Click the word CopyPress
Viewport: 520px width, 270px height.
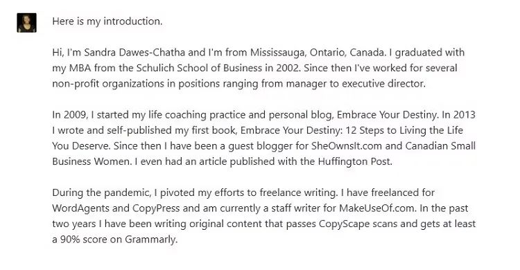(x=156, y=208)
